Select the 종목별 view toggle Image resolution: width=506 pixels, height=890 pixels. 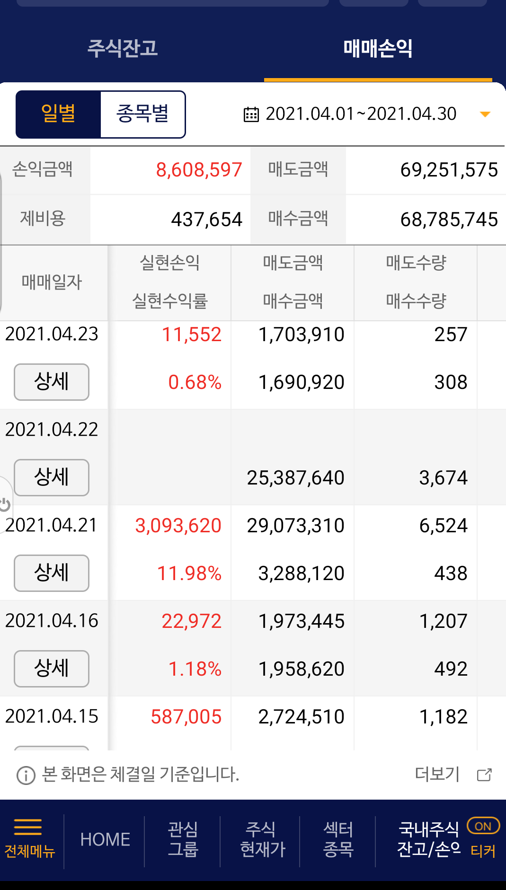(142, 115)
